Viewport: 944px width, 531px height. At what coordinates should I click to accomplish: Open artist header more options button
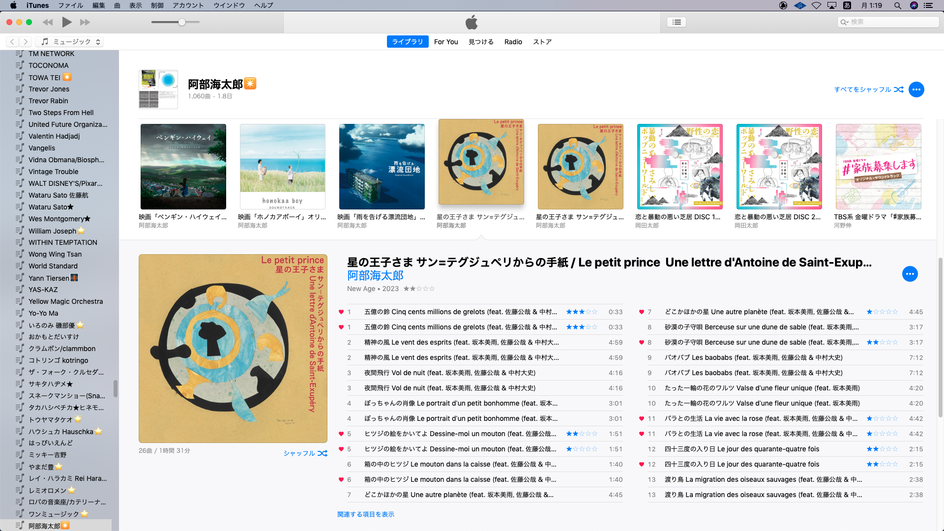click(916, 89)
